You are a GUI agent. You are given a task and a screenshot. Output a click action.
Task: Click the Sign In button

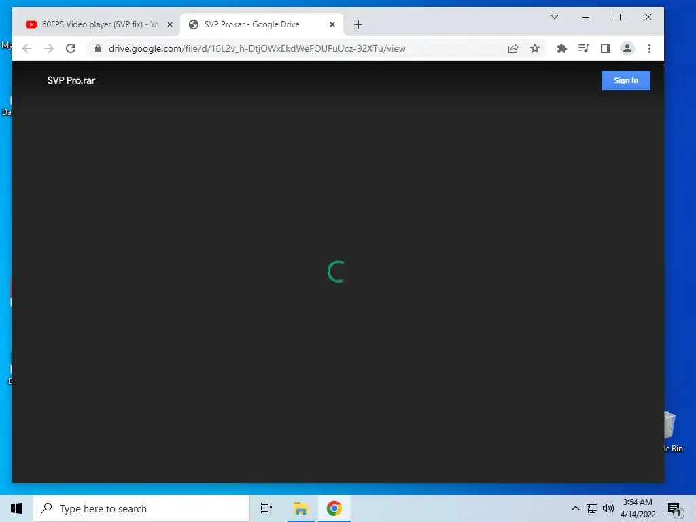coord(625,80)
